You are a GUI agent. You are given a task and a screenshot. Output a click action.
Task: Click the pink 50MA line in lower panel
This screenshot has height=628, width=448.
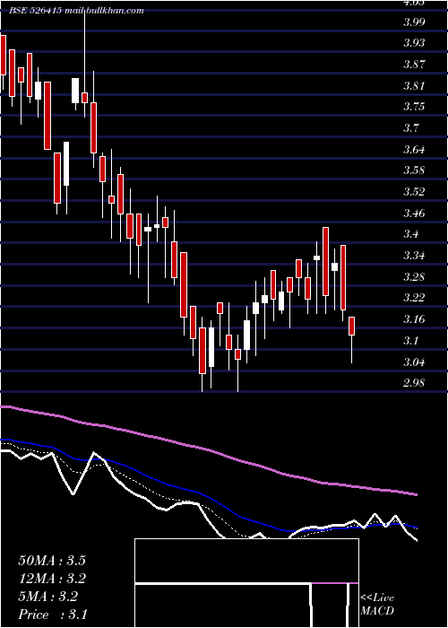208,449
